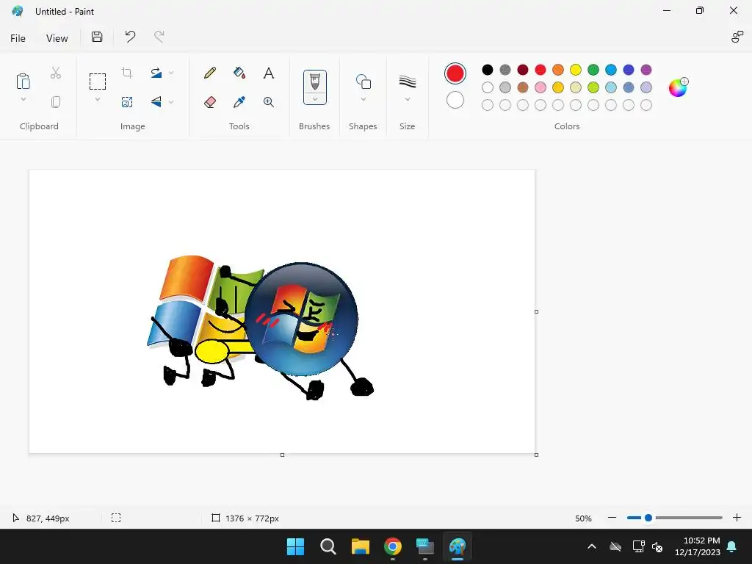Select the Fill bucket tool
The height and width of the screenshot is (564, 752).
pos(239,73)
